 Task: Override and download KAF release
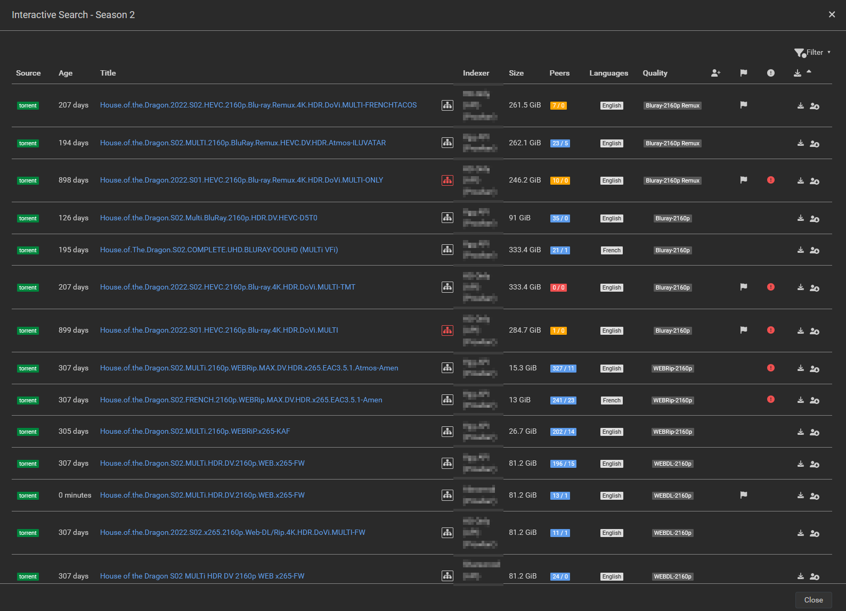point(815,432)
